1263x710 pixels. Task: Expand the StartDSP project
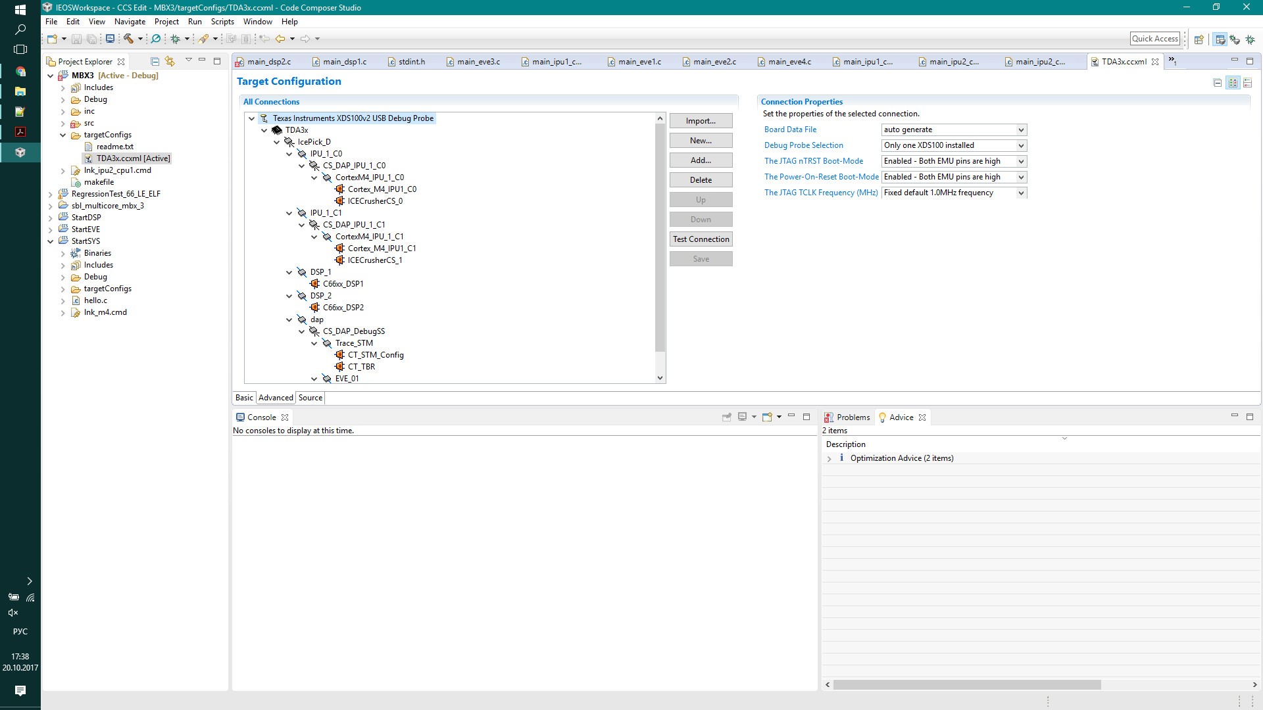pyautogui.click(x=51, y=218)
